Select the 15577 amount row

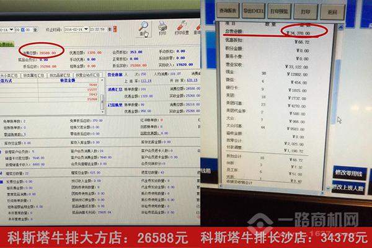coord(50,90)
